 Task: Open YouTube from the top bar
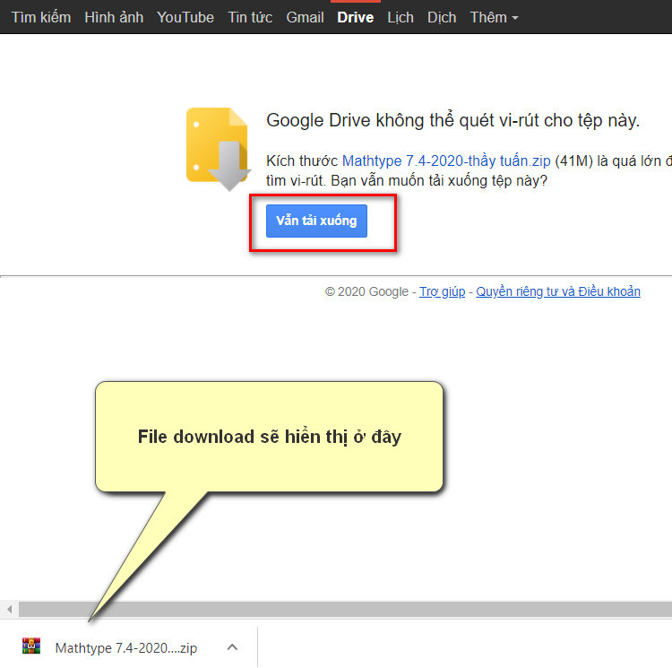[x=185, y=17]
